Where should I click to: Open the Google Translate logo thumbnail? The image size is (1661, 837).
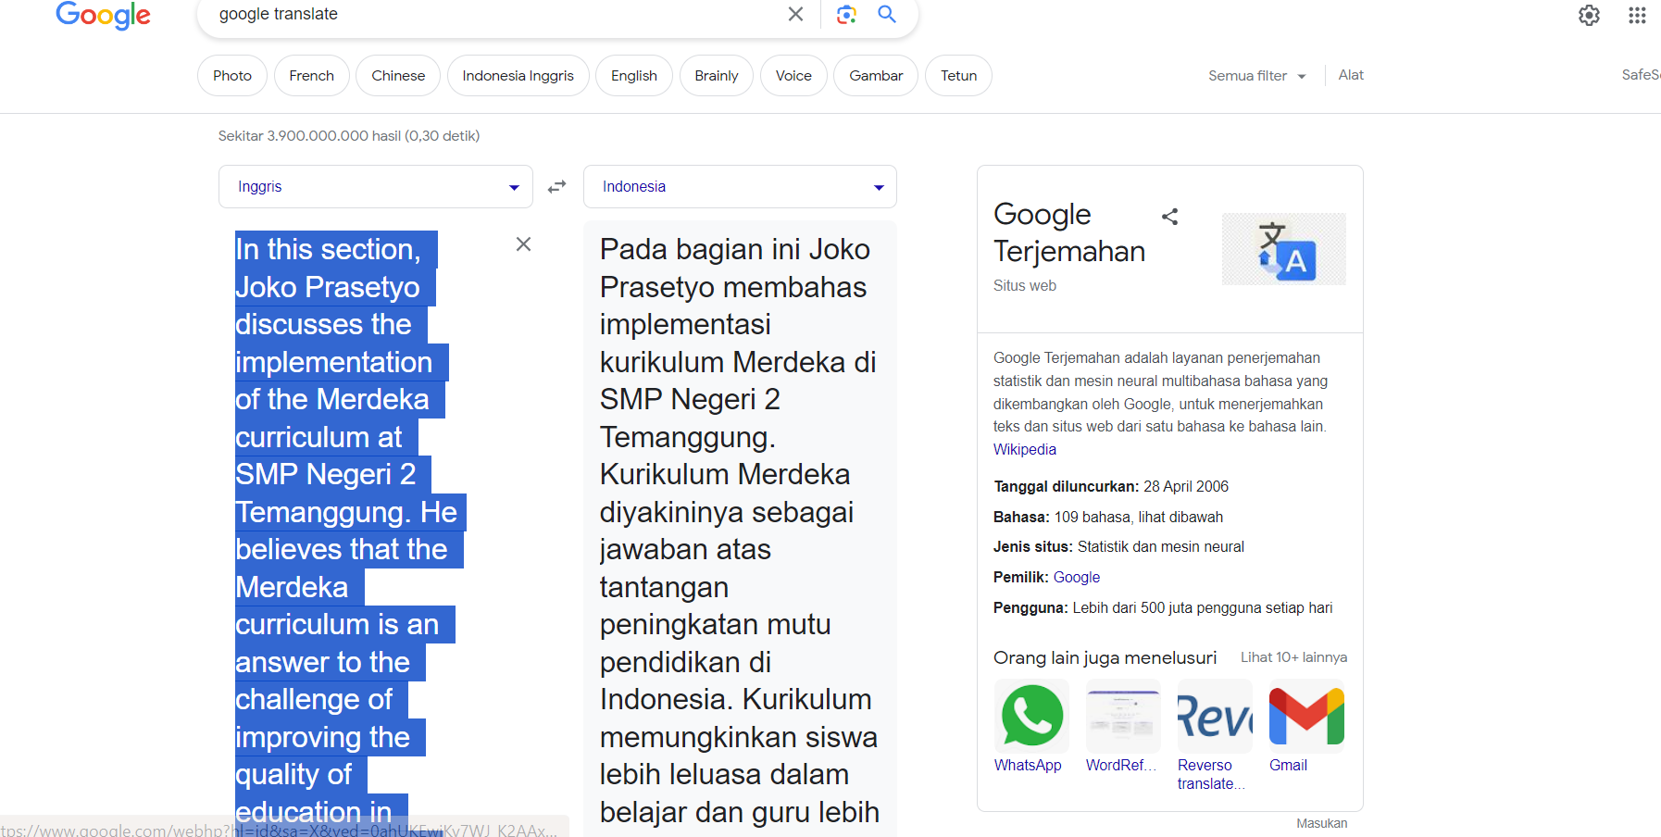coord(1284,249)
